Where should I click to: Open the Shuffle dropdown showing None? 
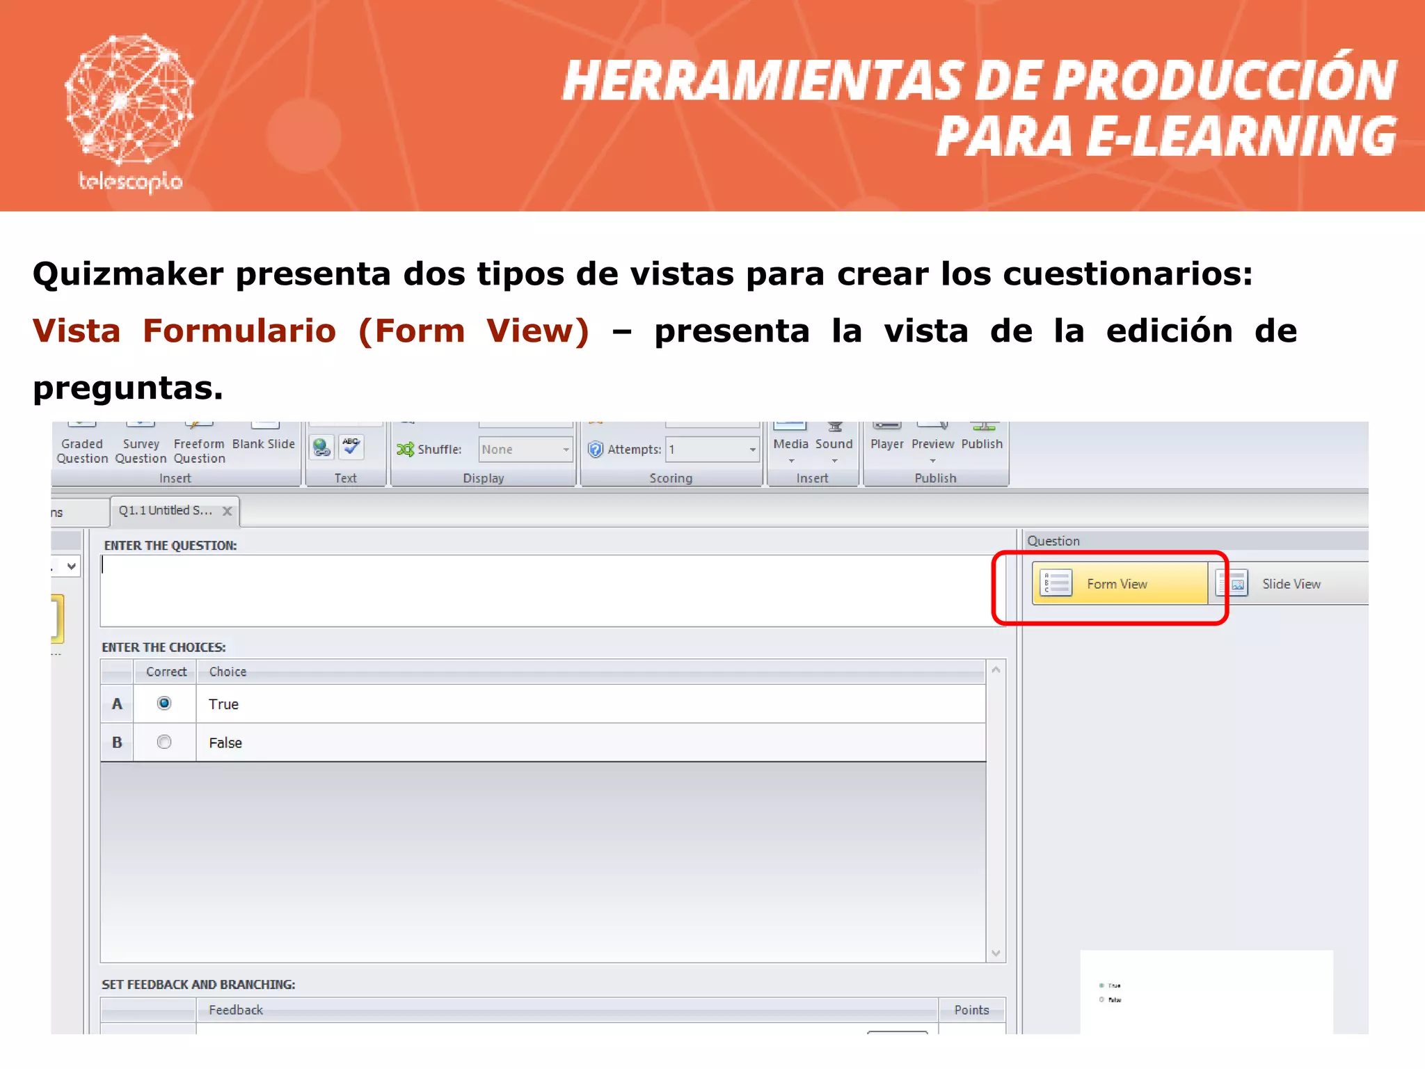click(x=525, y=450)
